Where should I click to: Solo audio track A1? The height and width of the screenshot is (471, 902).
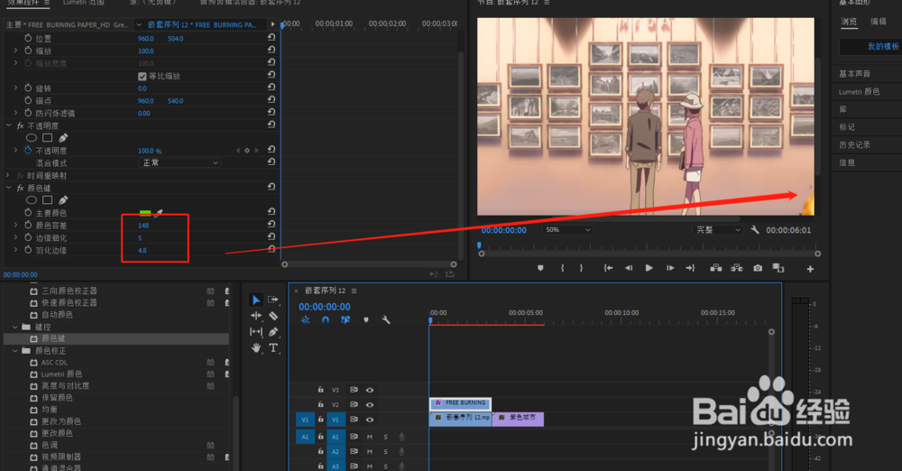point(385,437)
